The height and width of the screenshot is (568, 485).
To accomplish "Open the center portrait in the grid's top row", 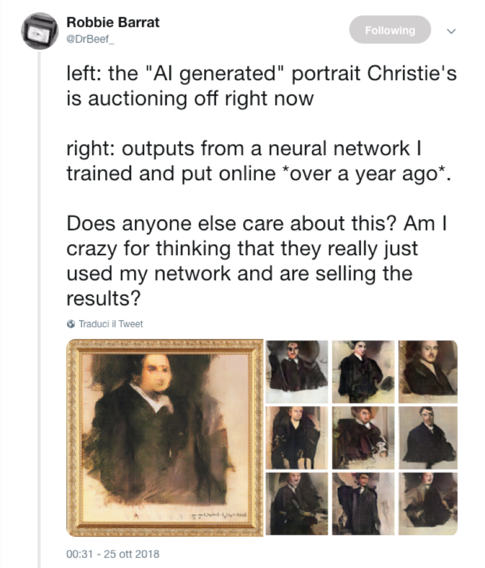I will point(363,368).
